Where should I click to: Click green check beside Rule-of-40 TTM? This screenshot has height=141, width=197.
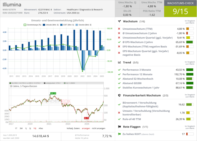(x=119, y=119)
